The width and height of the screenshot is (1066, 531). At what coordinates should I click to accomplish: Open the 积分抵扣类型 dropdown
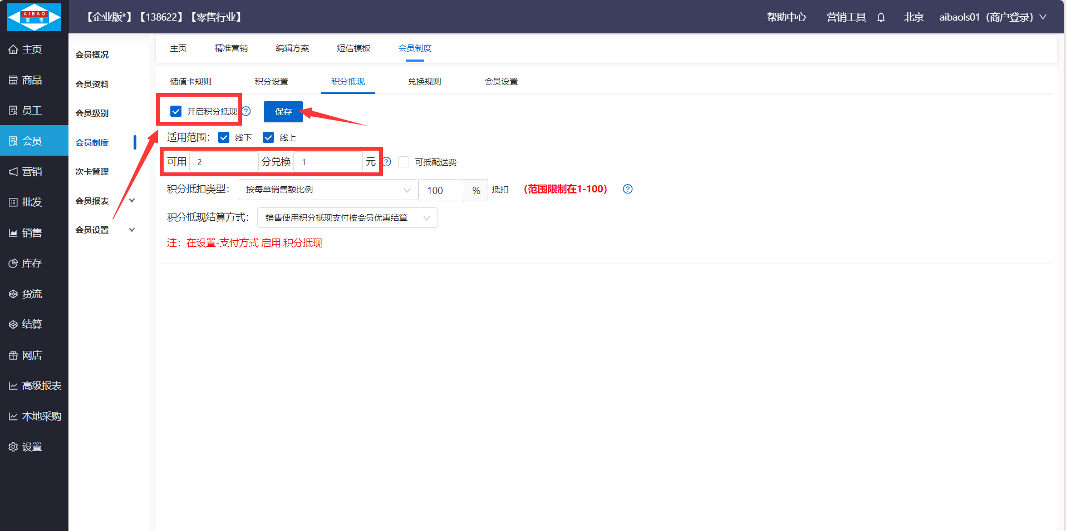(x=327, y=190)
